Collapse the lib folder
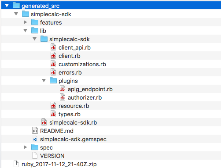This screenshot has height=168, width=221. [25, 31]
